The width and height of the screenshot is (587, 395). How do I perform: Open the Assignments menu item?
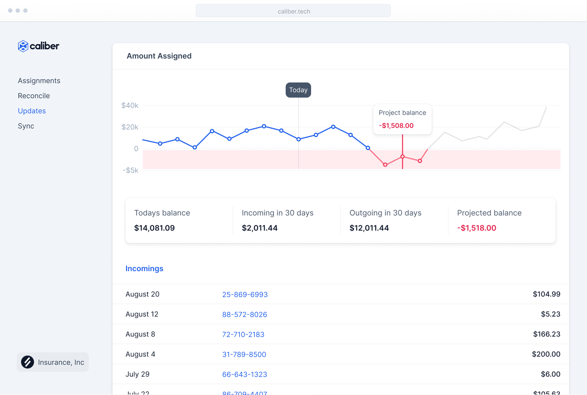click(39, 81)
